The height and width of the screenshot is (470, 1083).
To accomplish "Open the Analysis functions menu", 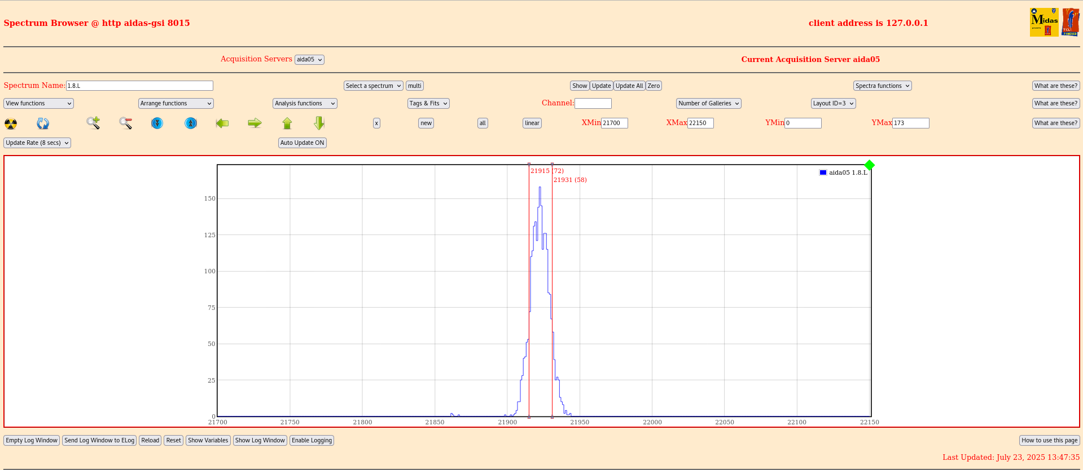I will (305, 104).
